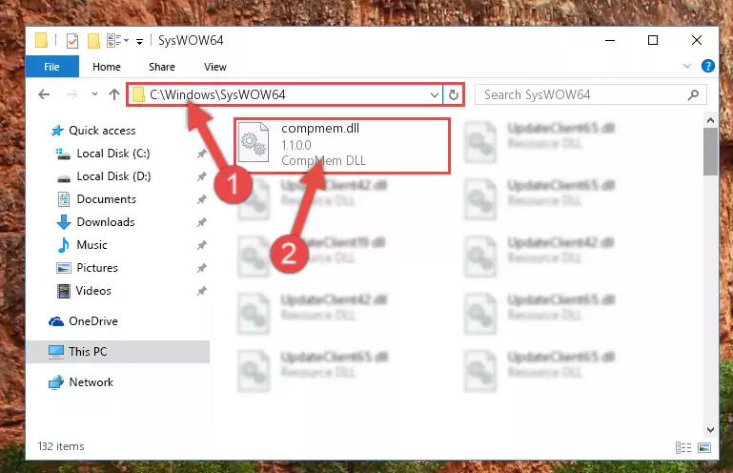Click the New folder icon in title bar

click(93, 41)
